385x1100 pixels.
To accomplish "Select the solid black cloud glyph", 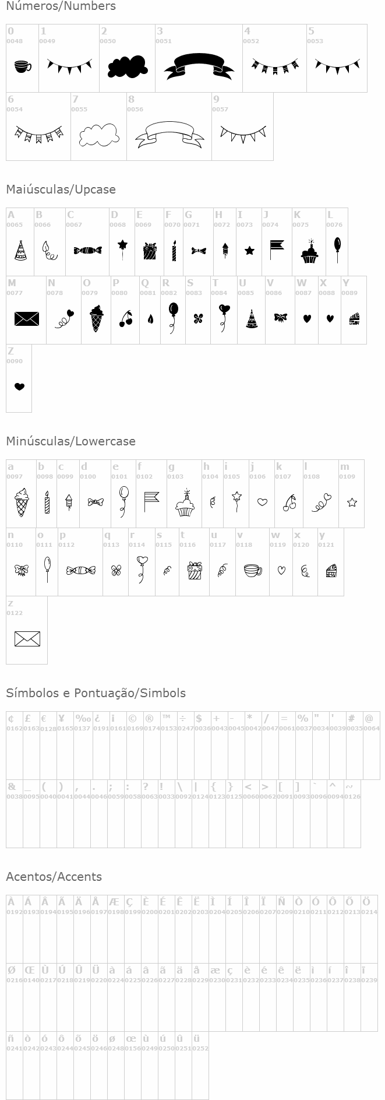I will pos(127,68).
